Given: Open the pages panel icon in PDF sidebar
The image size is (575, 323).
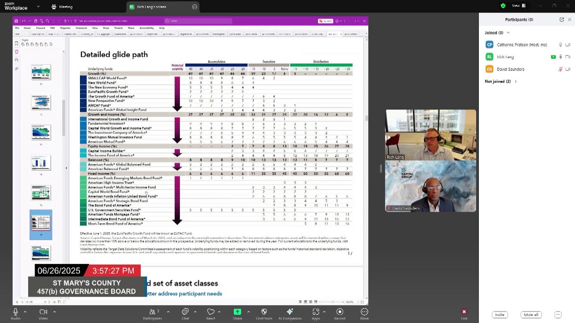Looking at the screenshot, I should pos(17,52).
